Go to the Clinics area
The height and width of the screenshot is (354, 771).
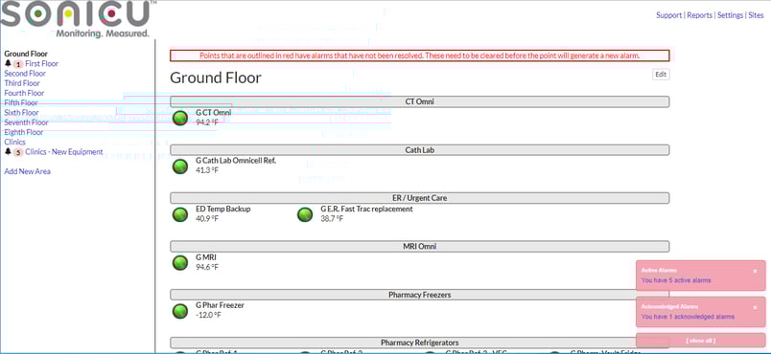pos(14,143)
